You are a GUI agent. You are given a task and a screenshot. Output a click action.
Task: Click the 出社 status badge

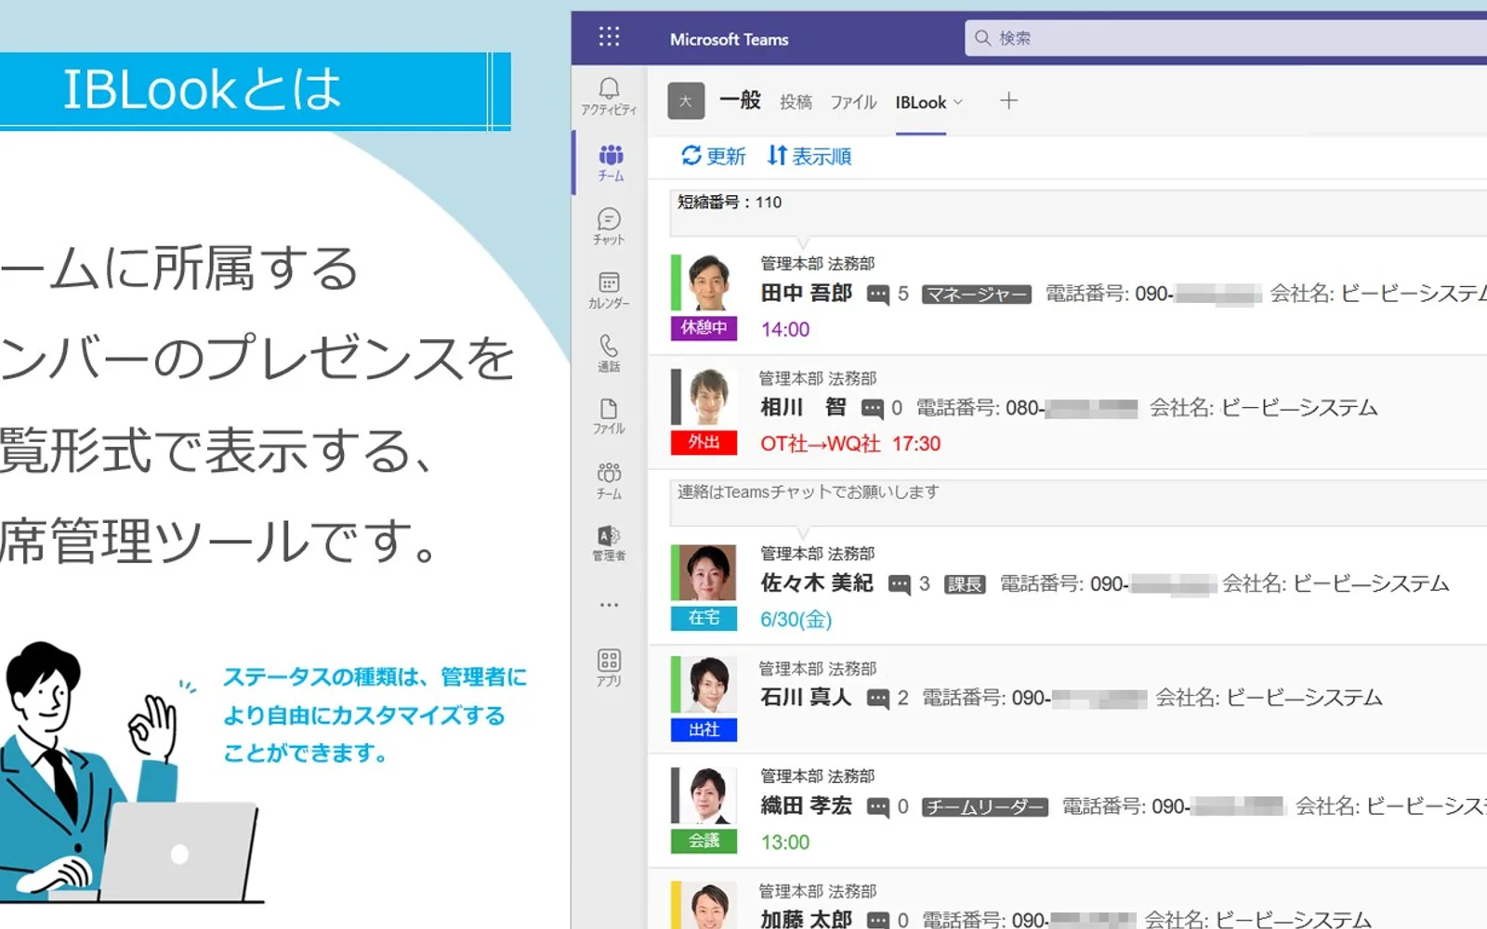click(x=704, y=730)
